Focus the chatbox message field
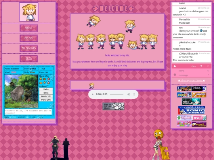 pos(192,75)
